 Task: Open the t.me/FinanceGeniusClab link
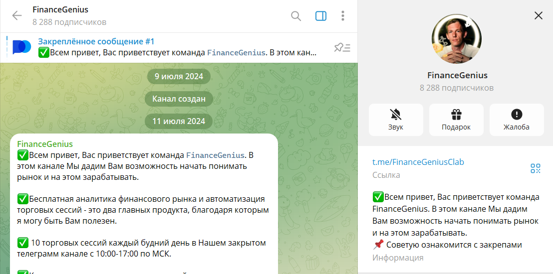[418, 162]
